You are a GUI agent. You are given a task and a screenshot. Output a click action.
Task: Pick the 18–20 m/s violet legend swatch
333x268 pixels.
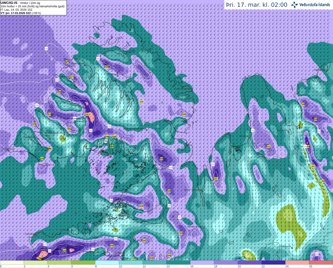click(x=226, y=263)
